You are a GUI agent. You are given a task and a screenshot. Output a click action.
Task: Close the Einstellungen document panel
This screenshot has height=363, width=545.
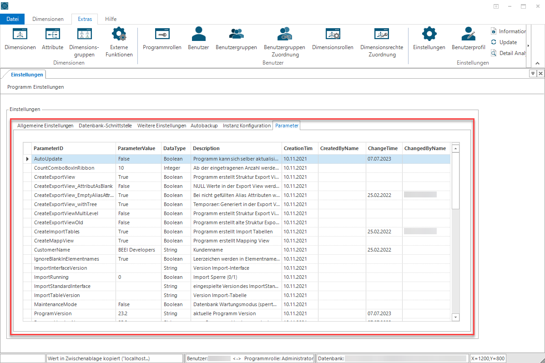pos(540,73)
